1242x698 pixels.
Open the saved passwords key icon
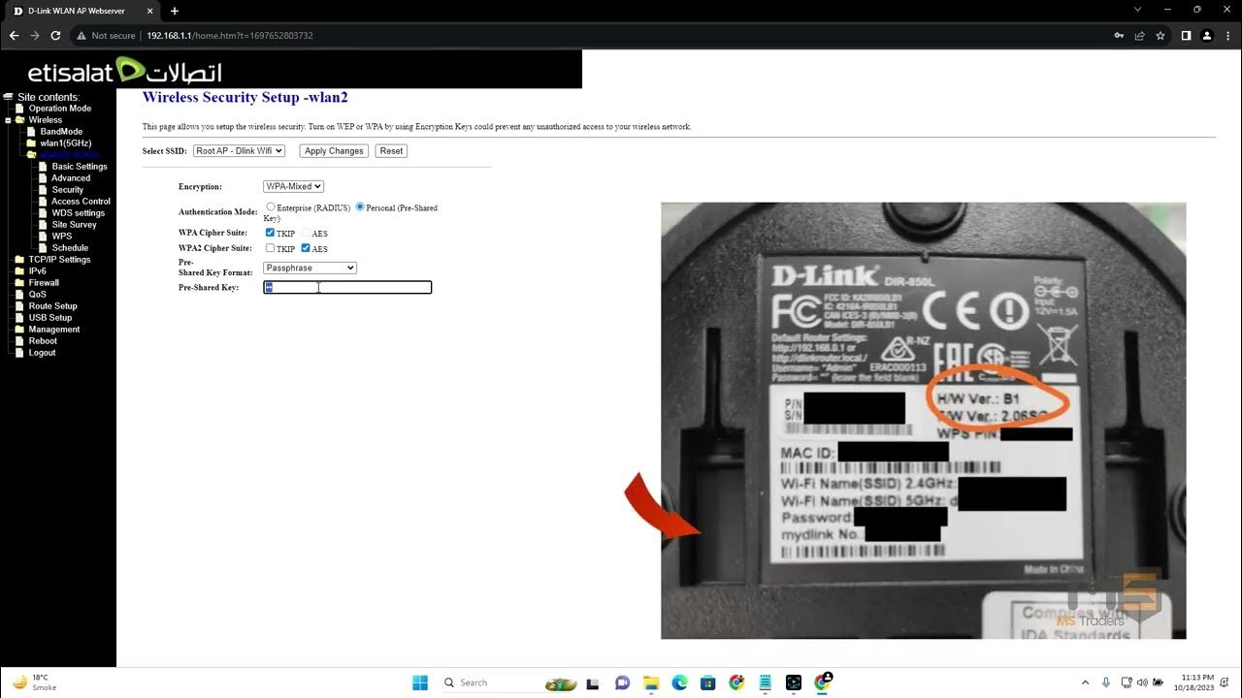[1119, 36]
